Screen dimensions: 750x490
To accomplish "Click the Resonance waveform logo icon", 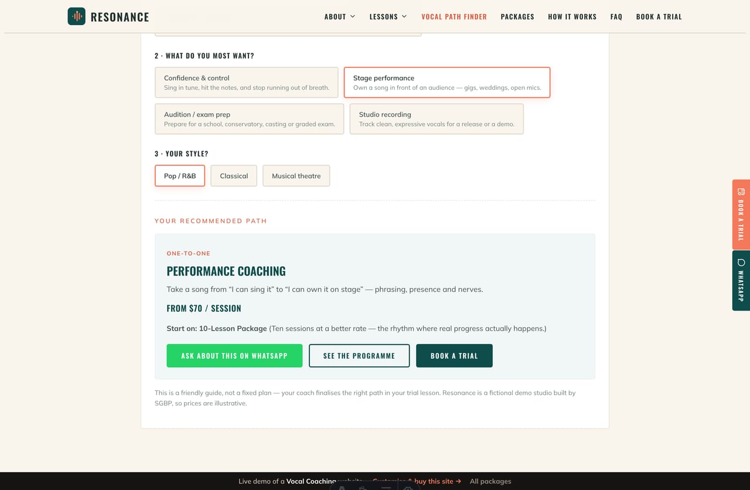I will [77, 16].
